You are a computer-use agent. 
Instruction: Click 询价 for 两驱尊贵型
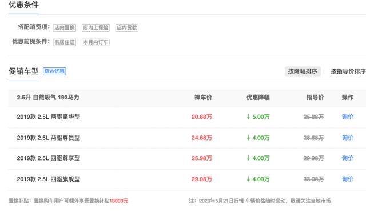point(348,138)
